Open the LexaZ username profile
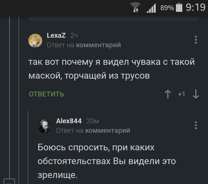Viewport: 208px width, 184px height. pyautogui.click(x=56, y=35)
